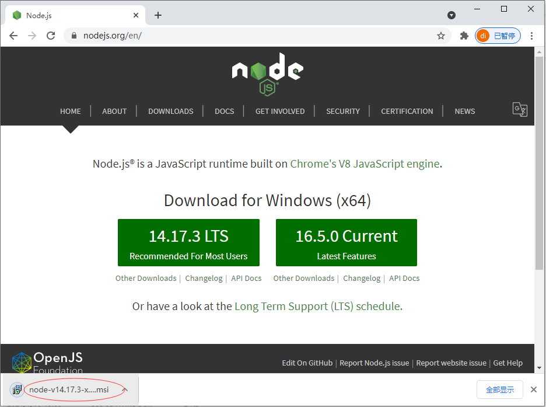Open a new tab with the plus button
Image resolution: width=546 pixels, height=407 pixels.
[158, 15]
